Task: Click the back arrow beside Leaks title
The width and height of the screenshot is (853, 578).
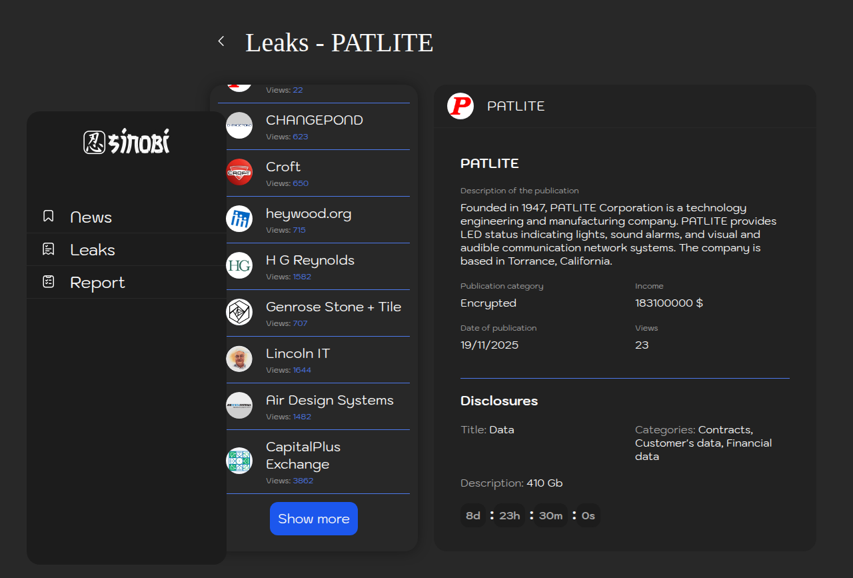Action: 221,41
